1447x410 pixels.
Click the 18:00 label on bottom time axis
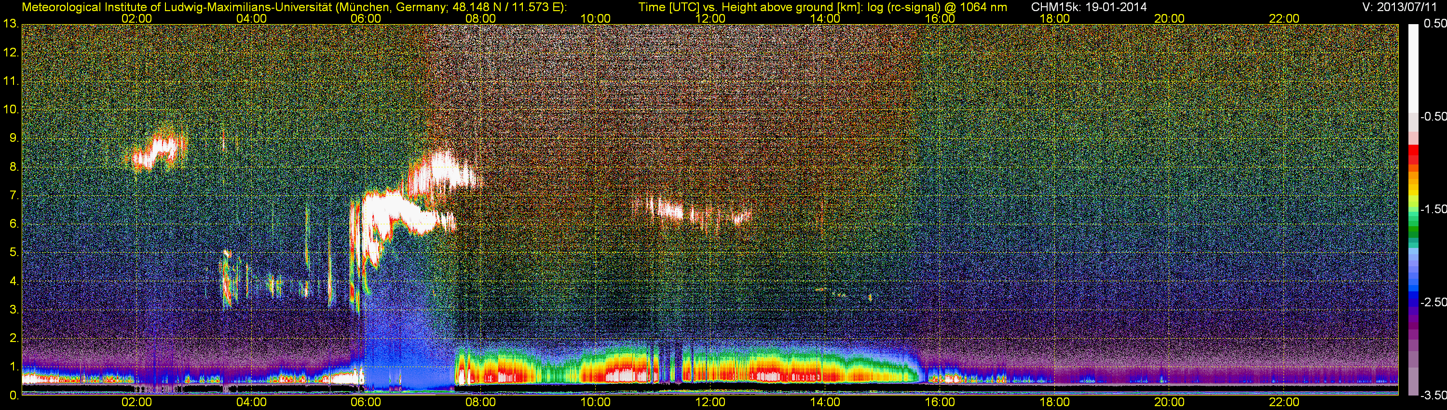pyautogui.click(x=1054, y=402)
